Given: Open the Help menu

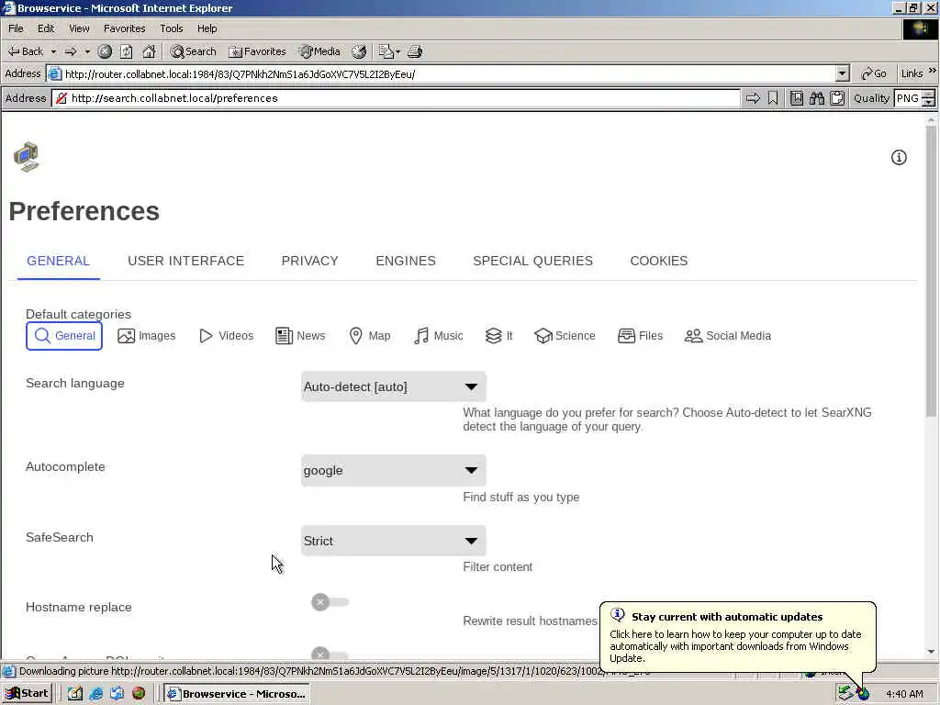Looking at the screenshot, I should (x=207, y=28).
